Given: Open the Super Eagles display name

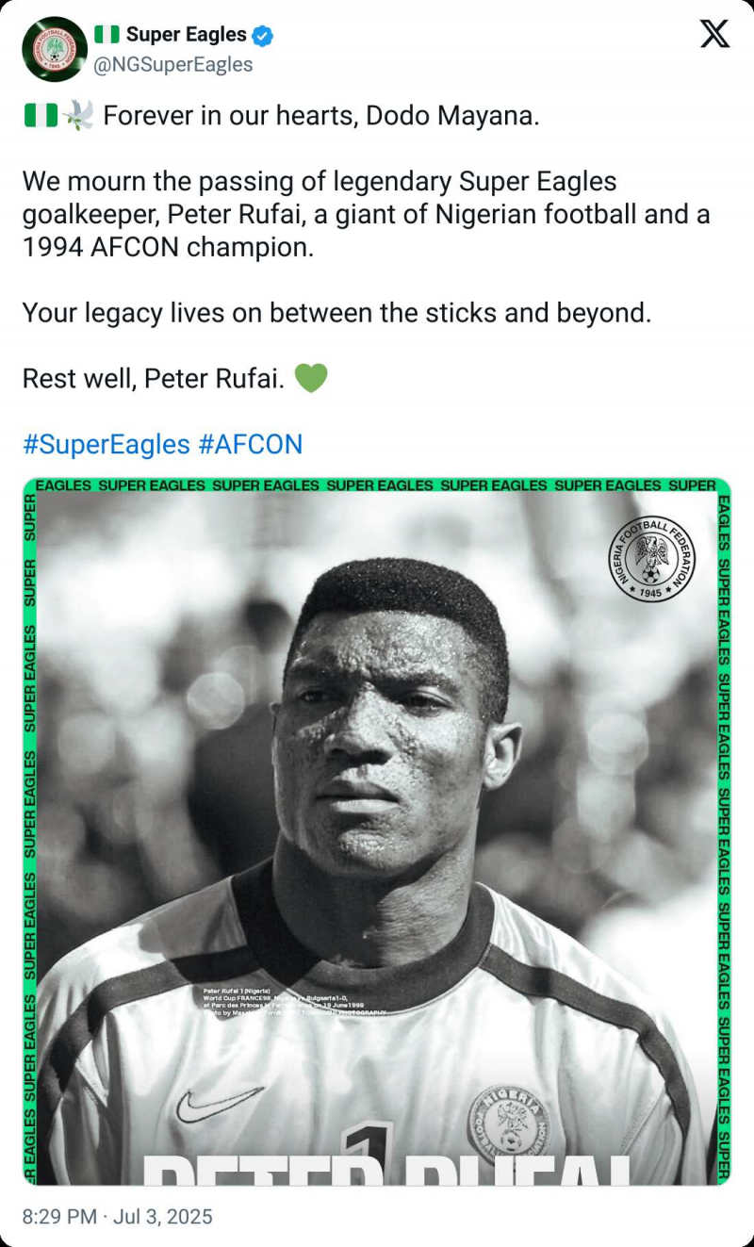Looking at the screenshot, I should [187, 35].
